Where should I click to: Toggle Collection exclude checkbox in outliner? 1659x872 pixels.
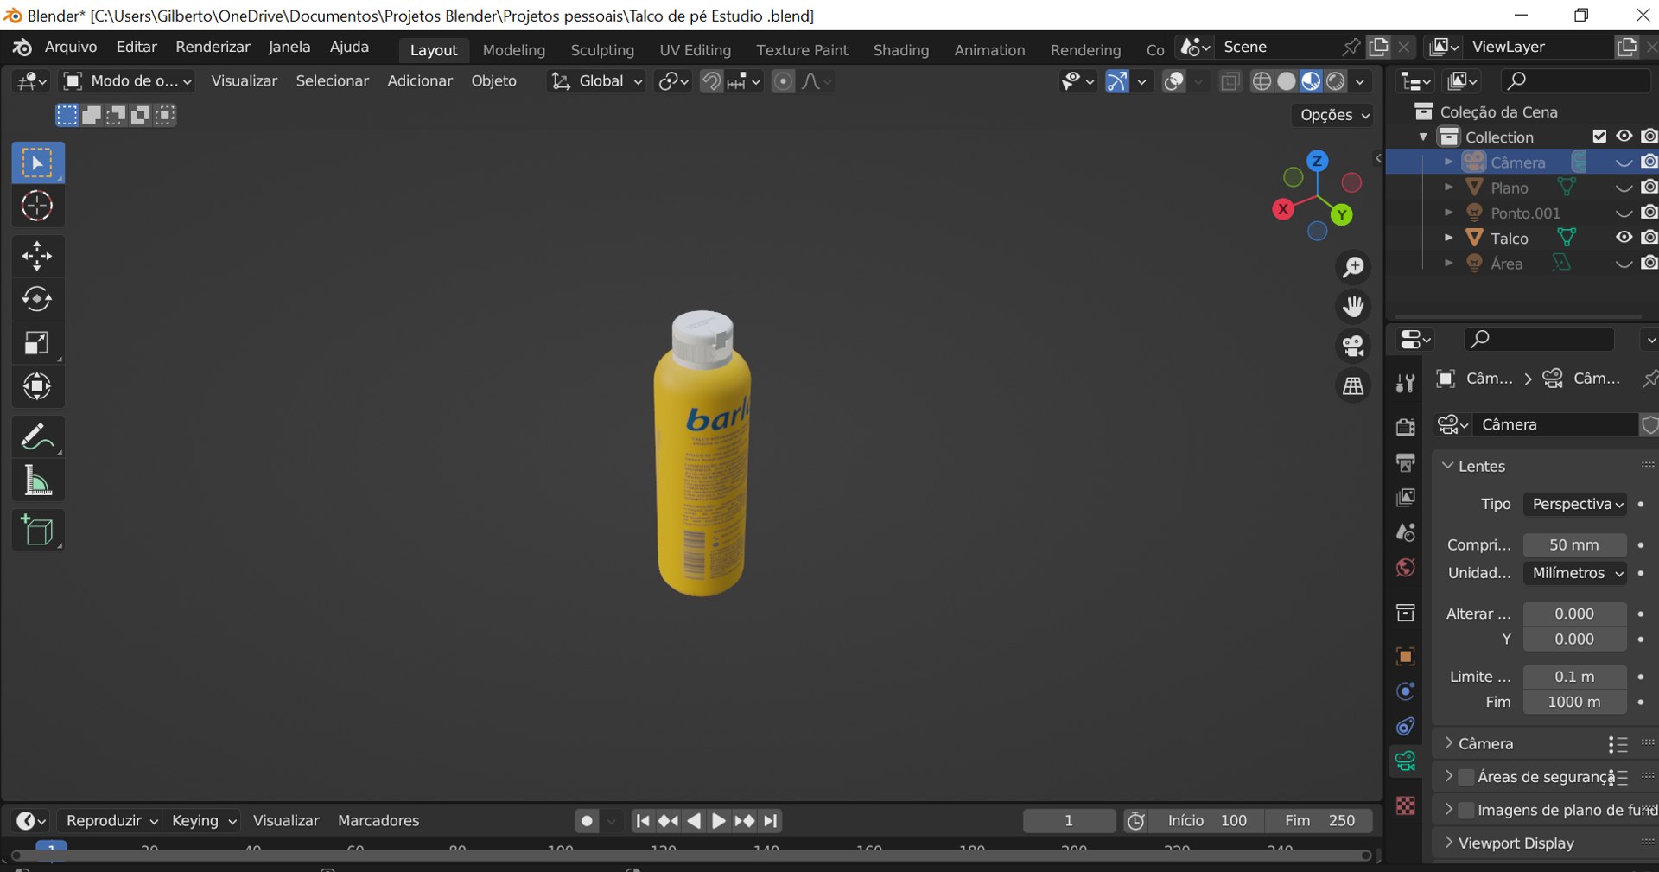pyautogui.click(x=1599, y=137)
